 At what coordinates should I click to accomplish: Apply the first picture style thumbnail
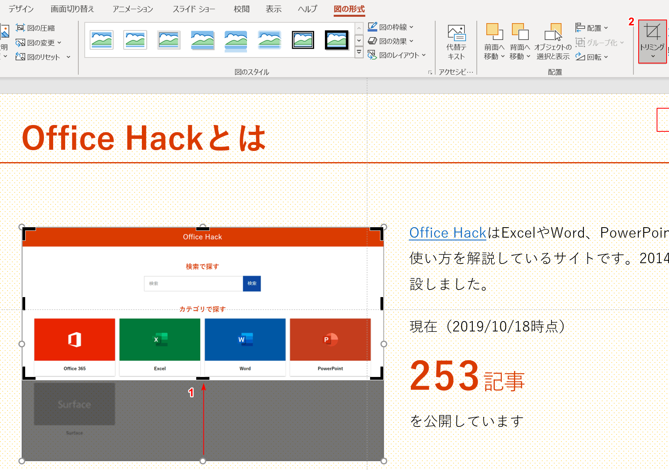[102, 40]
